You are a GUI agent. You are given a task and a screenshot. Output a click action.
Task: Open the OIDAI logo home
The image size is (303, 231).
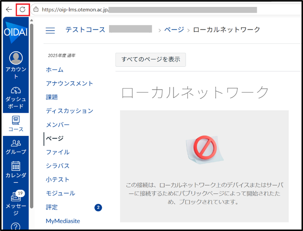coord(16,32)
